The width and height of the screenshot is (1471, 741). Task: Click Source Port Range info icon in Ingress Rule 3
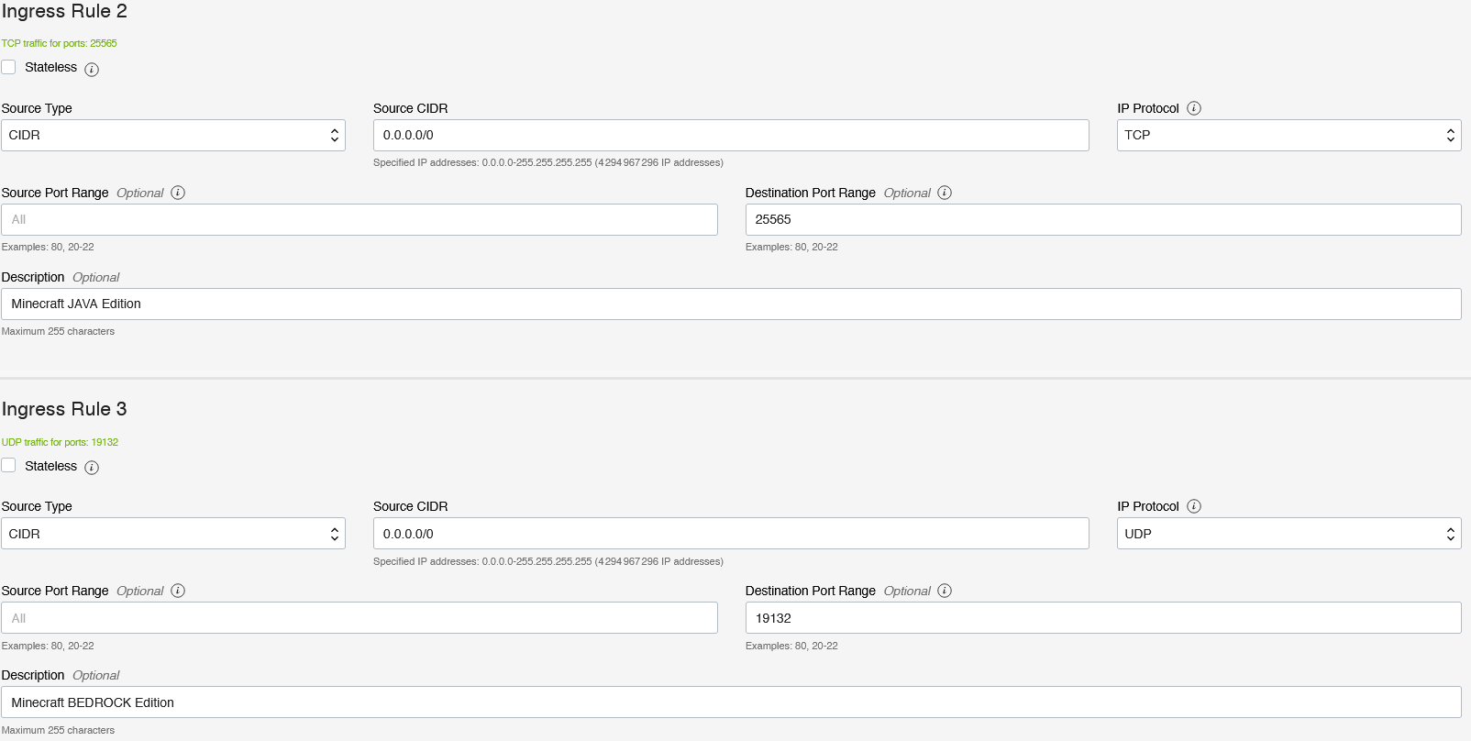[x=178, y=591]
